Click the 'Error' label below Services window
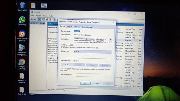The image size is (180, 101). click(x=32, y=95)
